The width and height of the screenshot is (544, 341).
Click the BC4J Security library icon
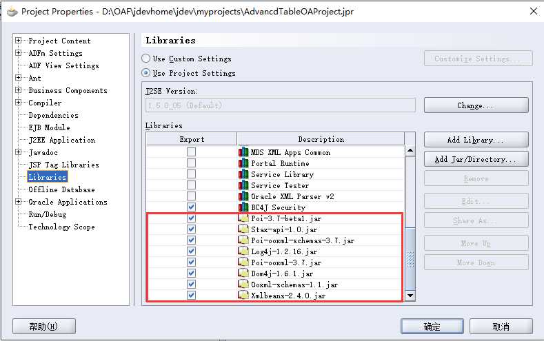click(243, 207)
